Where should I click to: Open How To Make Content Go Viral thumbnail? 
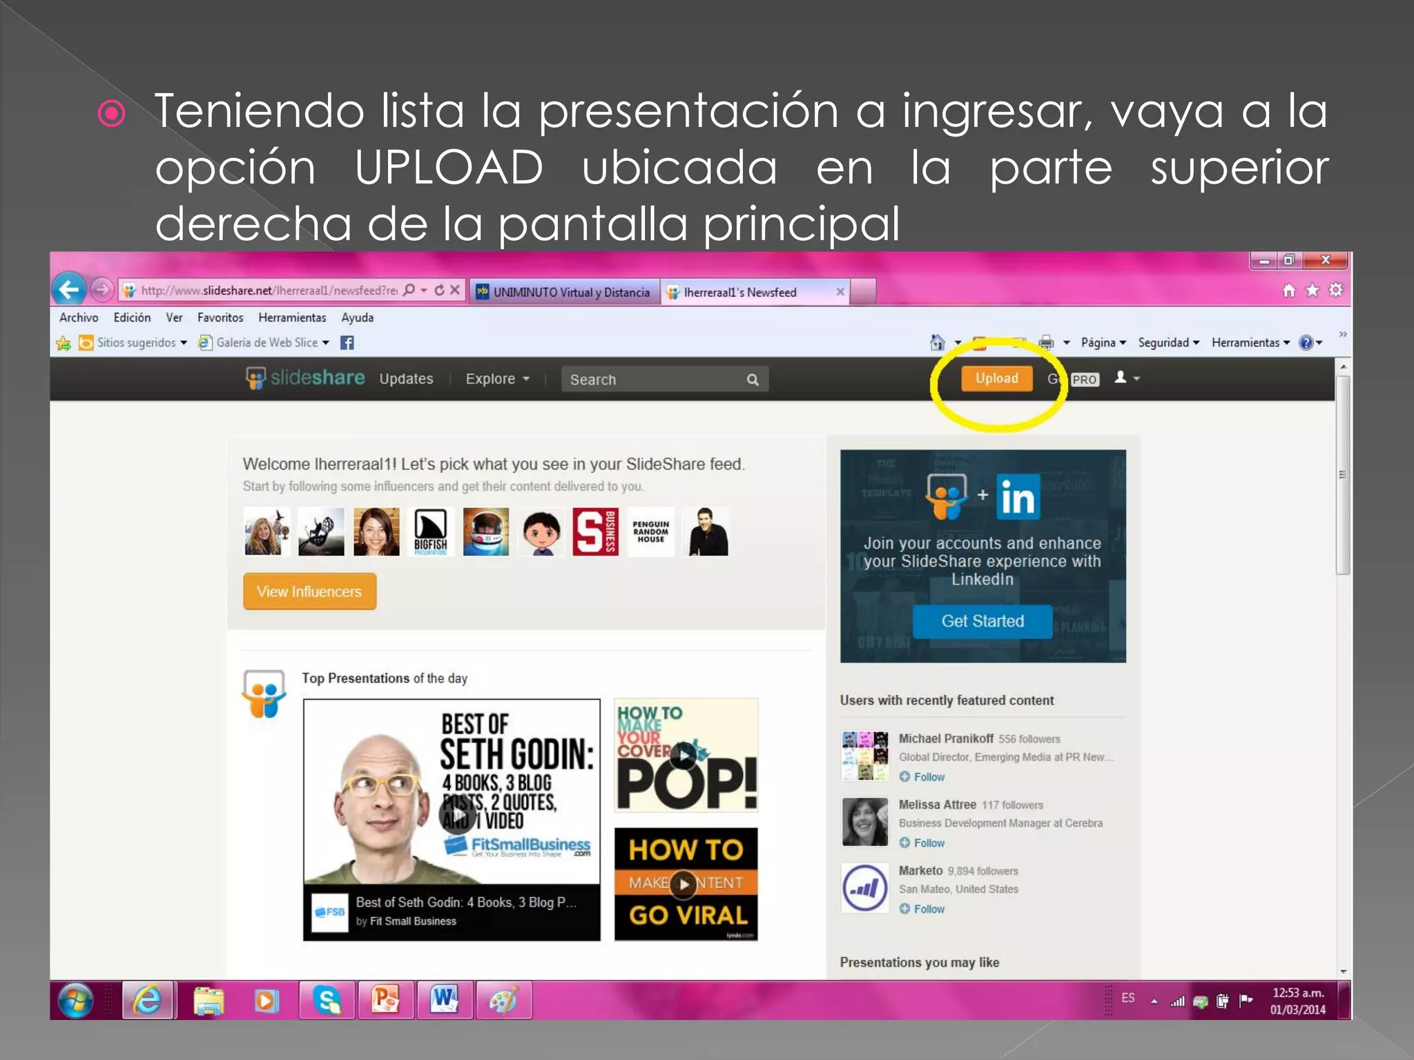(x=686, y=885)
